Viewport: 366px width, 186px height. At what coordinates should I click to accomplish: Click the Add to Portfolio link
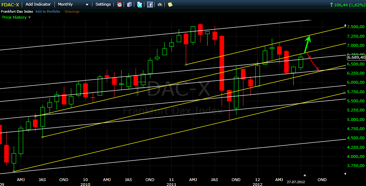coord(48,12)
